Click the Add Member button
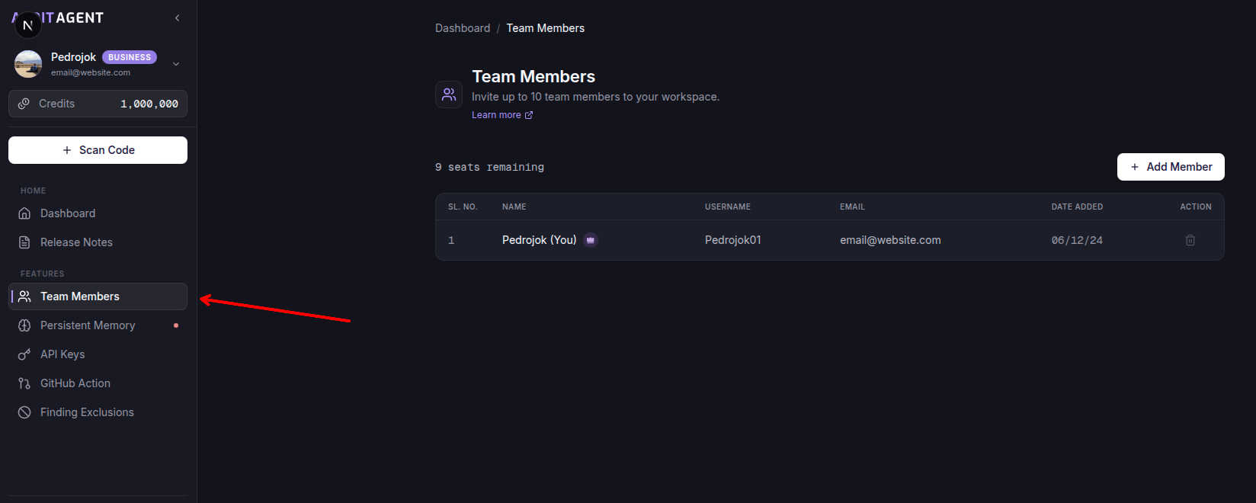 1171,167
